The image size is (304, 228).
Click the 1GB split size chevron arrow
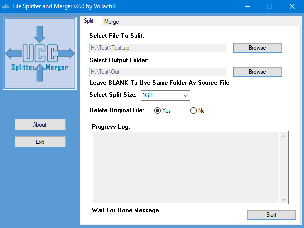tap(186, 95)
